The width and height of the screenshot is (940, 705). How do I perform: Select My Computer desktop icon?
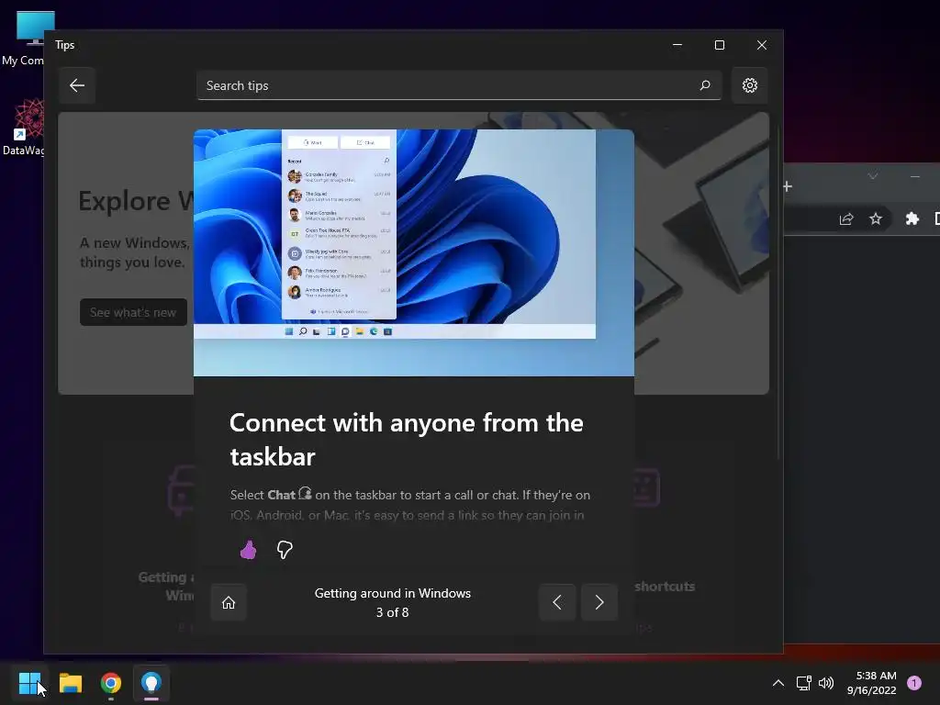tap(23, 39)
